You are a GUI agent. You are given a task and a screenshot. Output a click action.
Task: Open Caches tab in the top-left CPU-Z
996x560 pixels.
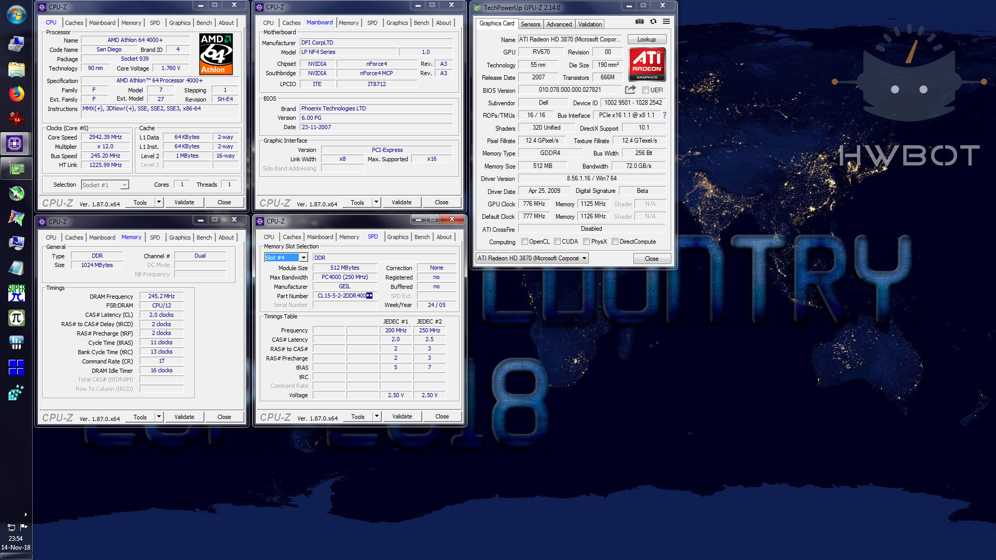74,23
